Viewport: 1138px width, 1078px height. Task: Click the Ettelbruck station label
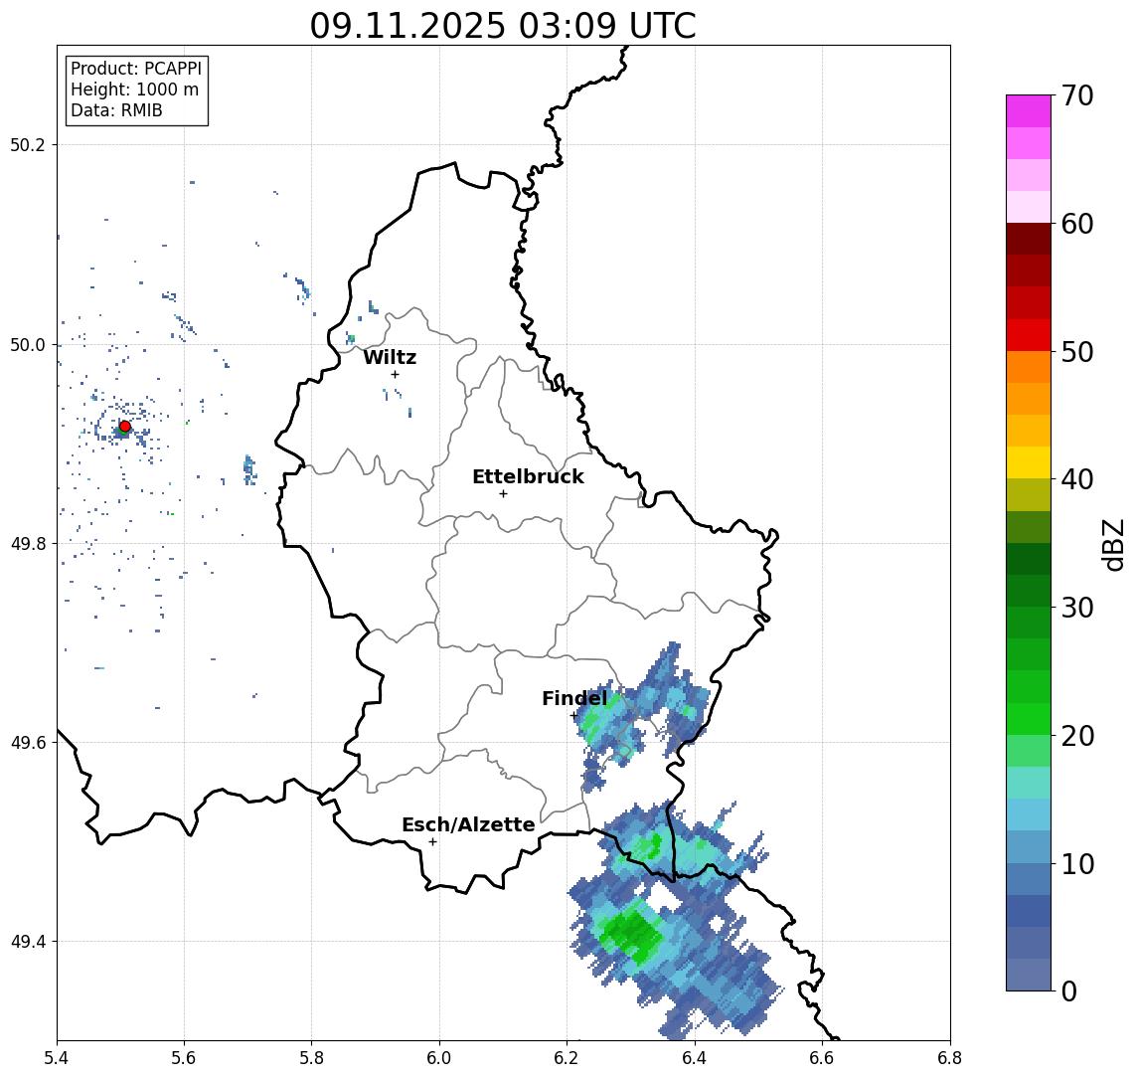click(528, 476)
